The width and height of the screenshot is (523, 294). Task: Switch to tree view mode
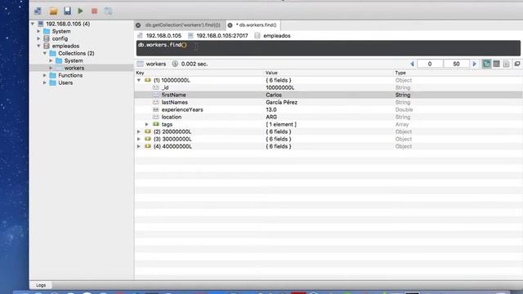click(487, 64)
